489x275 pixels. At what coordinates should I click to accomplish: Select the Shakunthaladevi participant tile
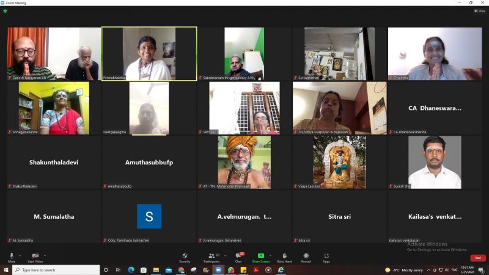(54, 162)
